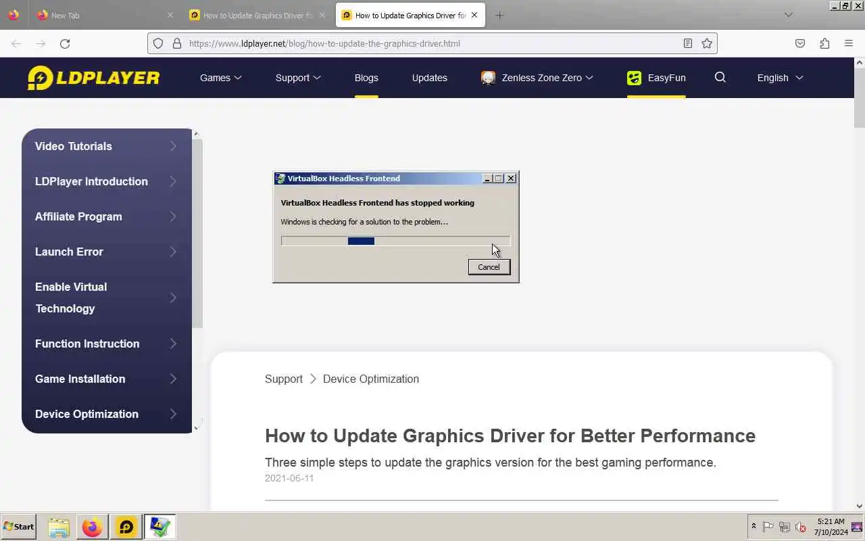The height and width of the screenshot is (541, 865).
Task: Click the page vertical scrollbar thumb
Action: tap(860, 97)
